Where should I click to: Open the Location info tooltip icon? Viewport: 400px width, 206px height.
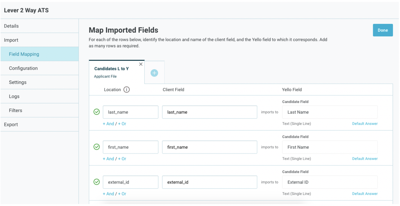[x=126, y=89]
